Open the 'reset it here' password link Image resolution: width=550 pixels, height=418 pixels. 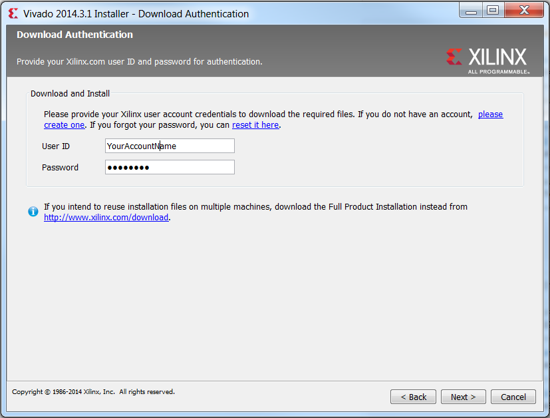point(255,125)
